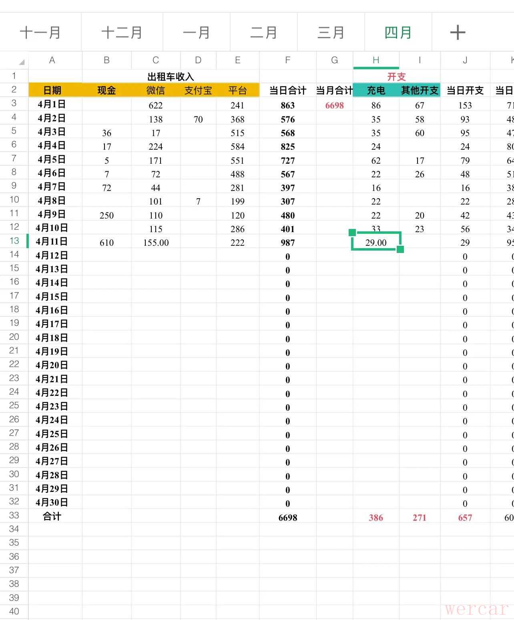Click cash value 610
Viewport: 514px width, 620px height.
[106, 243]
